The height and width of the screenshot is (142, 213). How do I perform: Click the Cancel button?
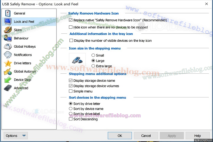point(146,135)
